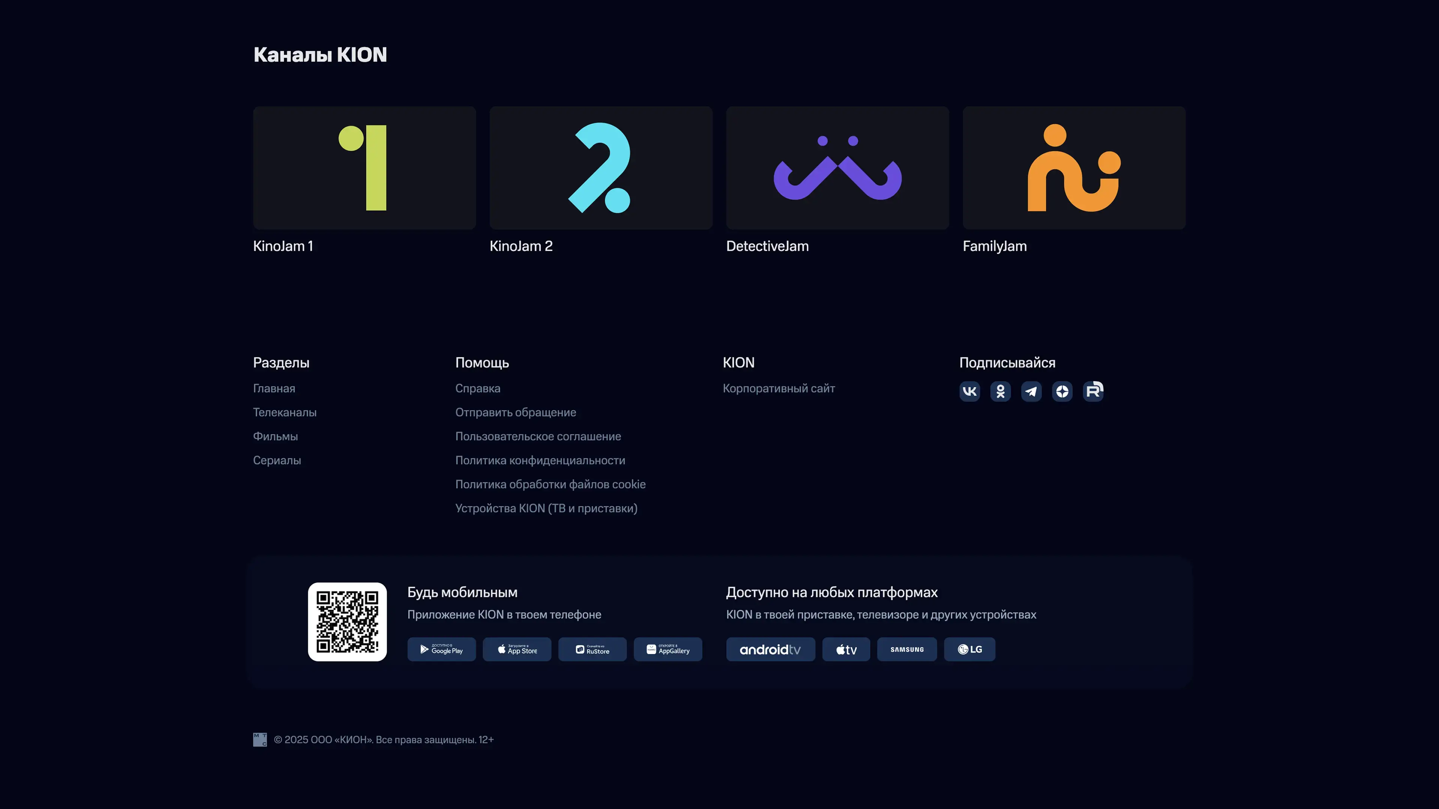The width and height of the screenshot is (1439, 809).
Task: Click the Google Play badge
Action: (x=441, y=649)
